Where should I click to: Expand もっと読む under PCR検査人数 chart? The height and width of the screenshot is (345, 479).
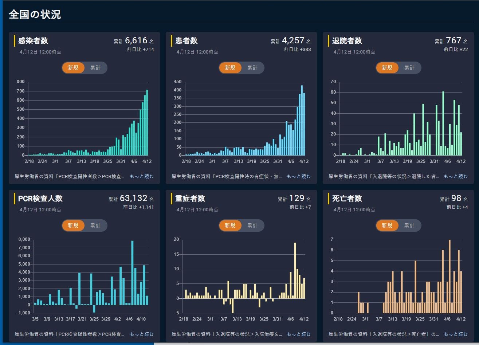click(142, 334)
